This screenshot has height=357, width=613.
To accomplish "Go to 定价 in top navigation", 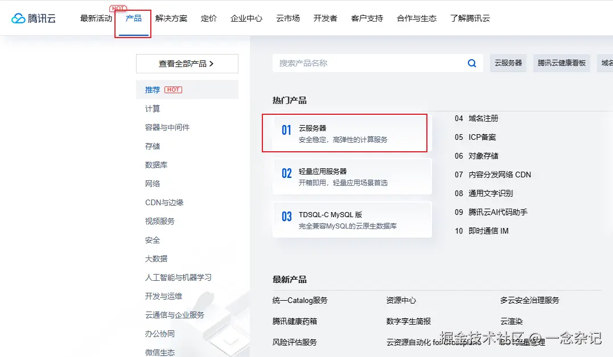I will pos(209,18).
